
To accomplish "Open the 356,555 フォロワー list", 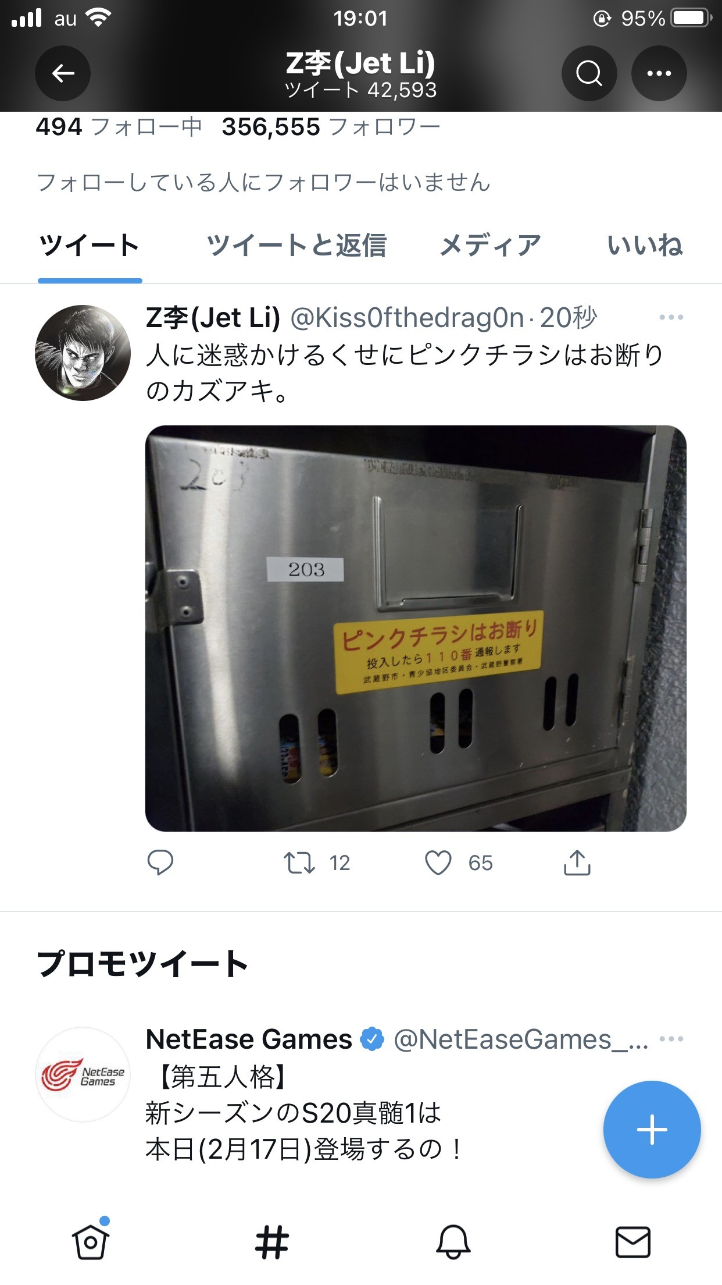I will pyautogui.click(x=331, y=127).
